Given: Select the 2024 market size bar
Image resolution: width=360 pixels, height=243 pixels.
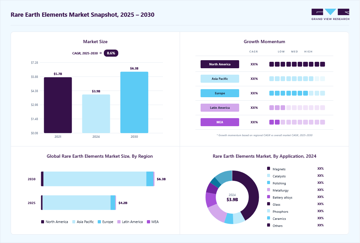Looking at the screenshot, I should (96, 114).
